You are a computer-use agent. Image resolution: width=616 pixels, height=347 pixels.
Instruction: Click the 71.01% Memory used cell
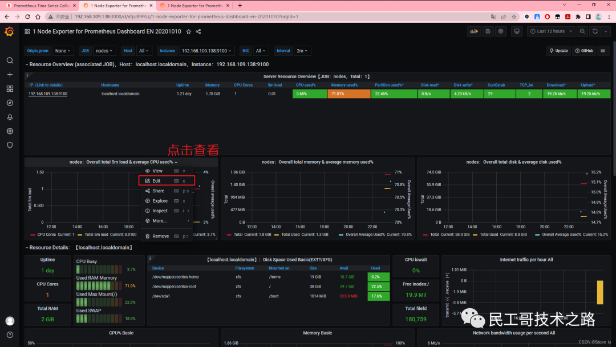(349, 94)
